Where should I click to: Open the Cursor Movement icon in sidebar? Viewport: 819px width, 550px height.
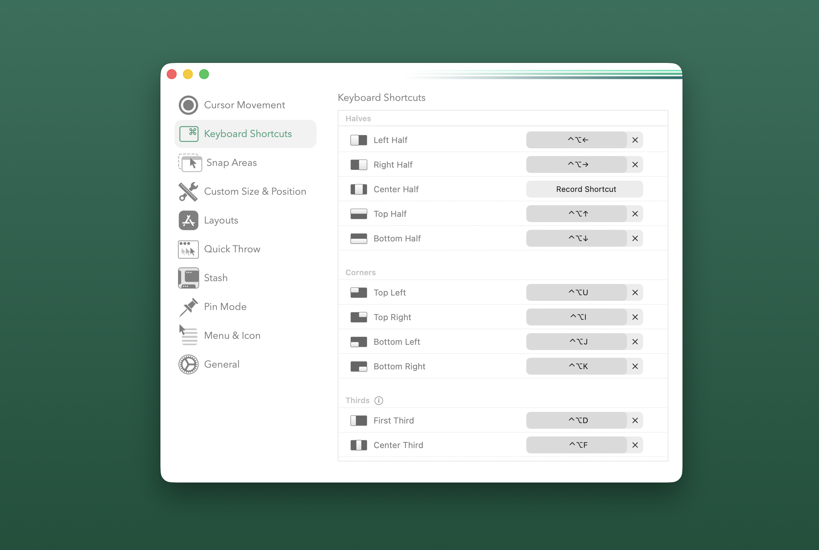pyautogui.click(x=188, y=105)
